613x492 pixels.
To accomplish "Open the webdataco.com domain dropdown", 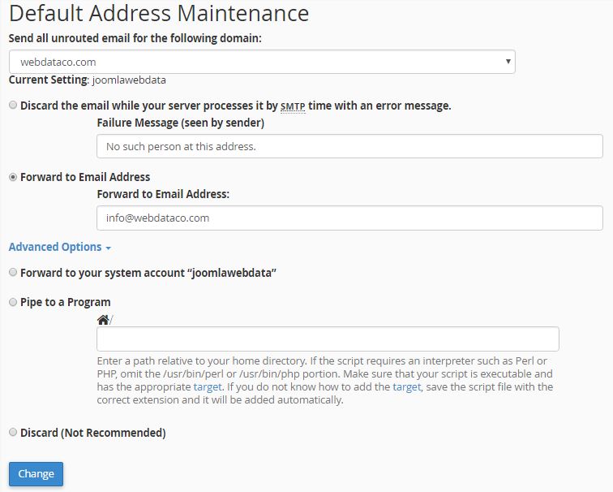I will pos(262,62).
